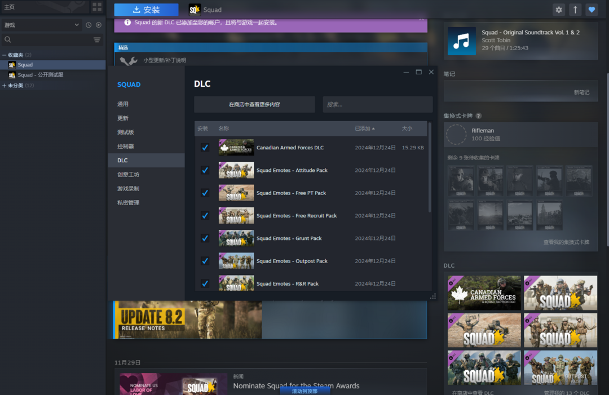The image size is (609, 395).
Task: Uncheck Canadian Armed Forces DLC install checkbox
Action: [205, 148]
